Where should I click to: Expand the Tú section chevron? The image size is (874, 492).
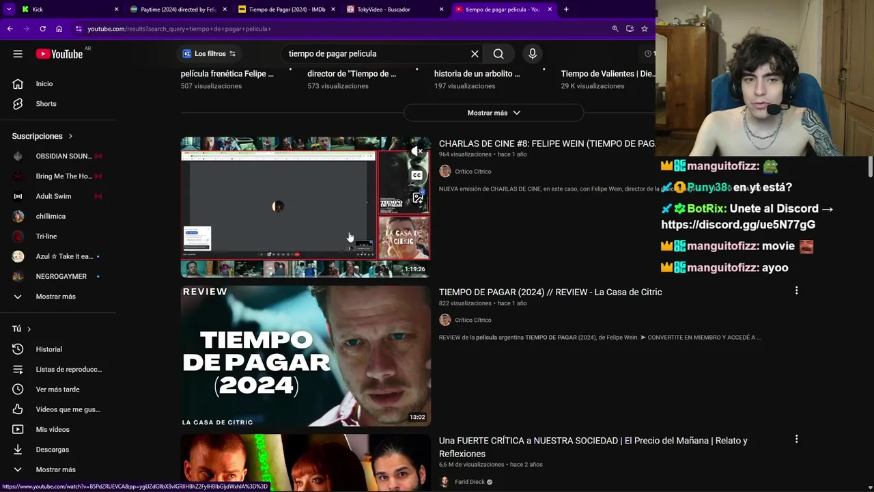pos(29,329)
